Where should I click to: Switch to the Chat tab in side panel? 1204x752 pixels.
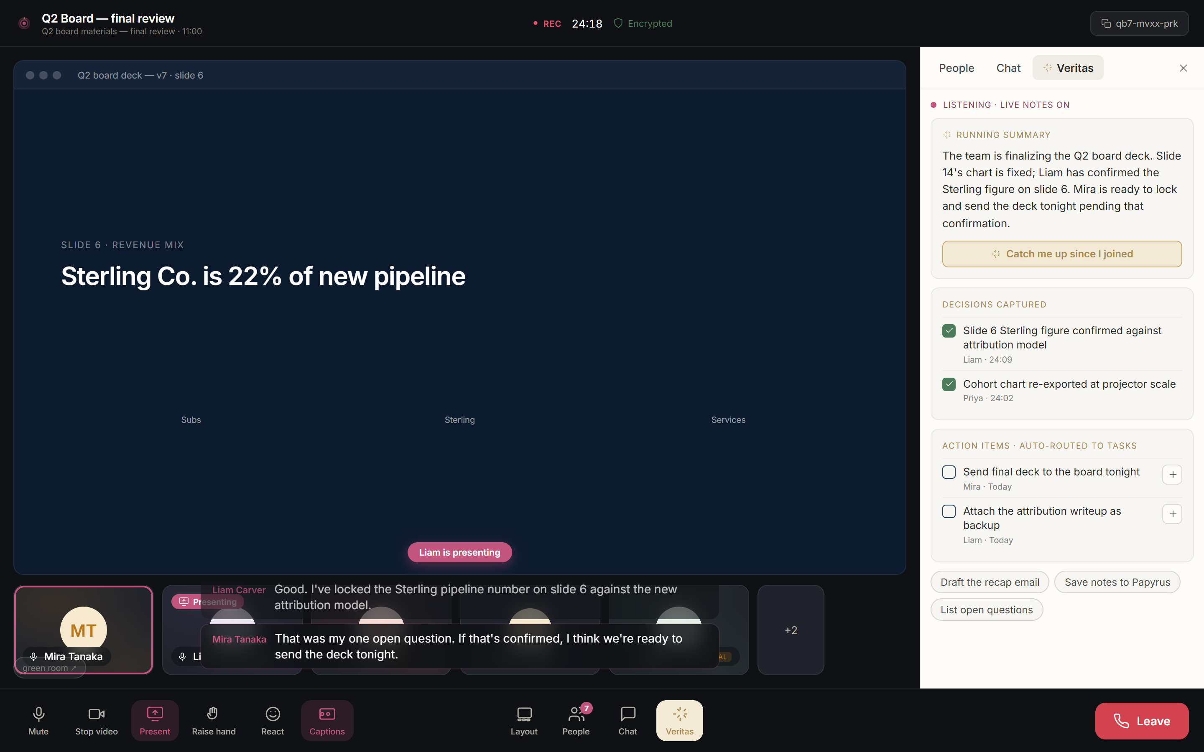click(1008, 68)
